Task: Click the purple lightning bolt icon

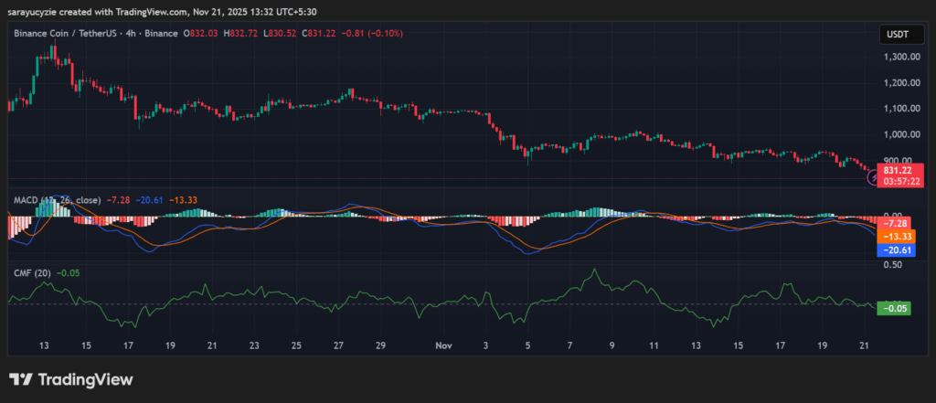Action: pos(872,180)
